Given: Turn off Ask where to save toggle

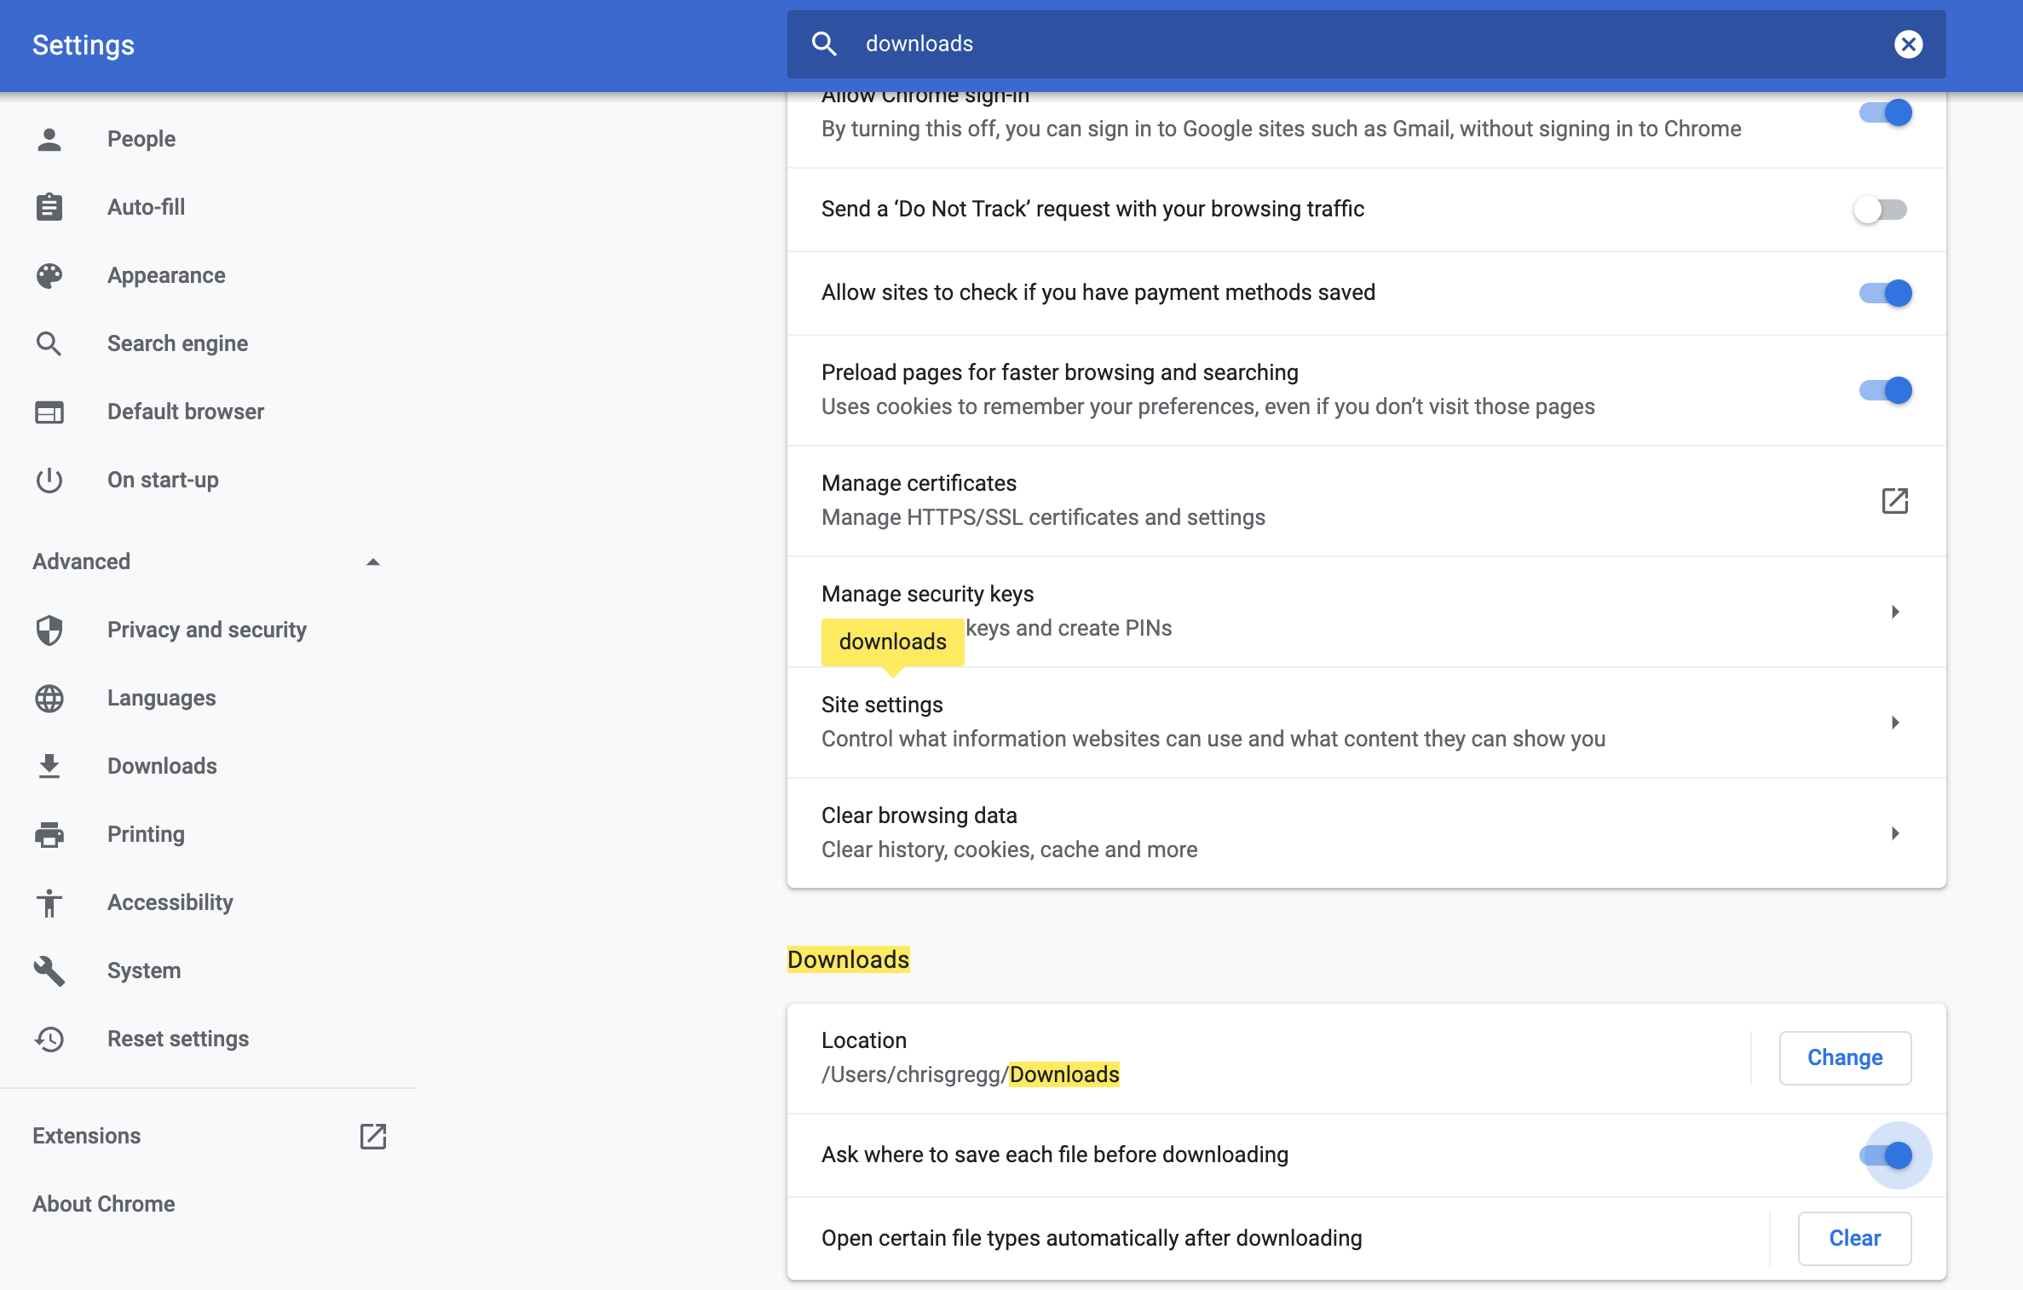Looking at the screenshot, I should 1885,1155.
